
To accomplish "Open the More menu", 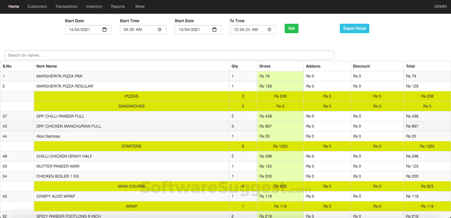I will (140, 6).
